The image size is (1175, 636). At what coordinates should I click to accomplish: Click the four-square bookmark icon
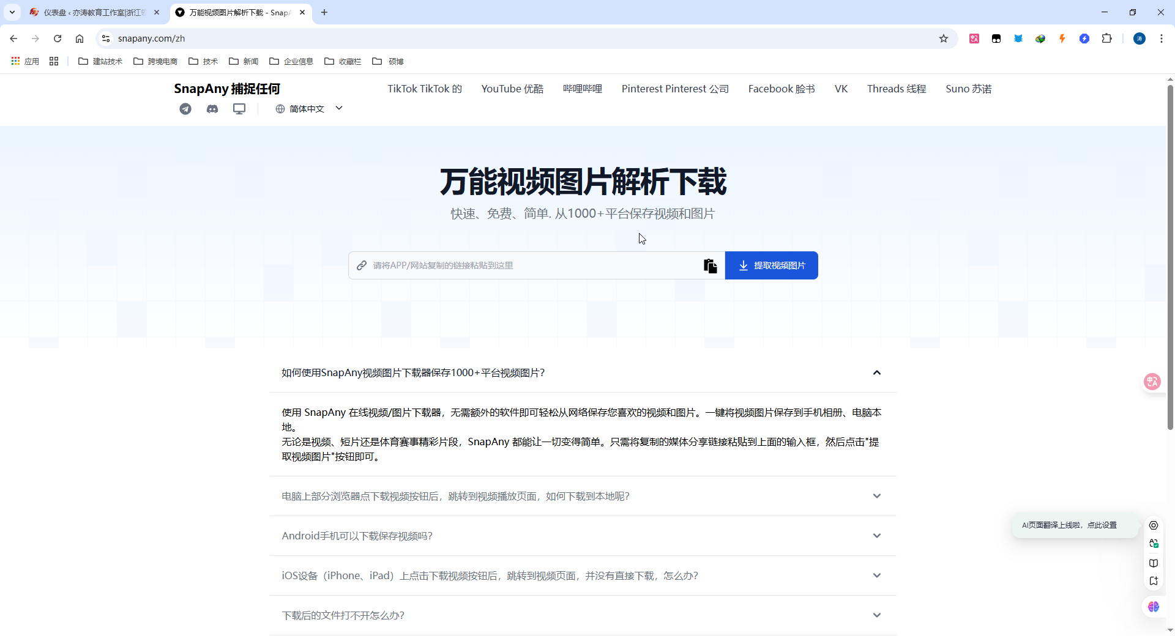click(x=54, y=61)
